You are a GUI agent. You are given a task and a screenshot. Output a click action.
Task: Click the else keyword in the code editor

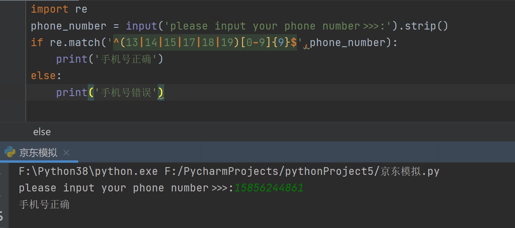[43, 76]
